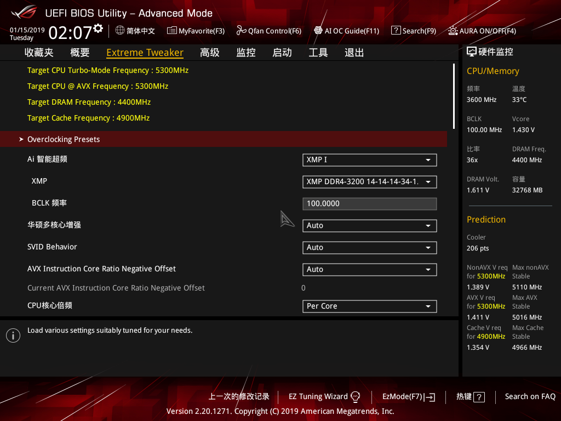Open the CPU核心倍频 Per Core dropdown
The width and height of the screenshot is (561, 421).
(369, 306)
